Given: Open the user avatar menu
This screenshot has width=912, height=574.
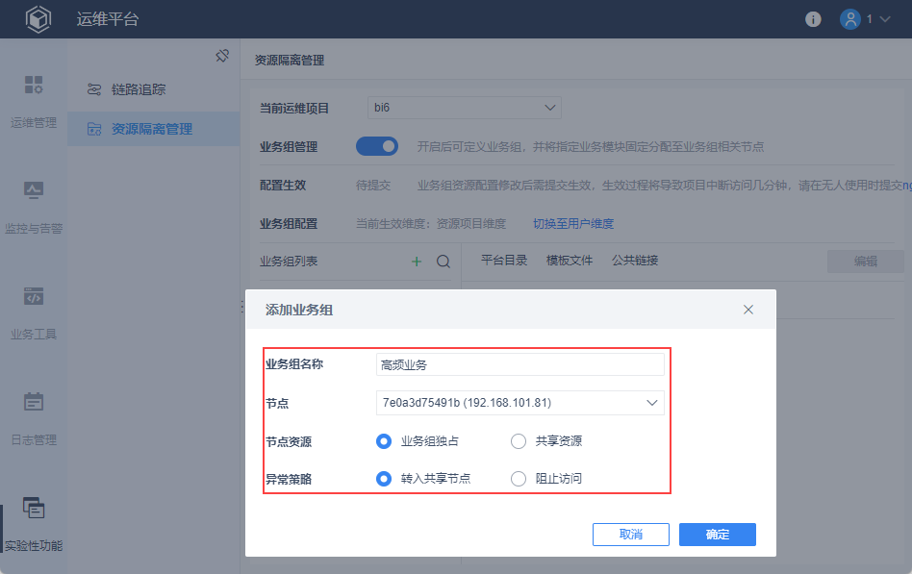Looking at the screenshot, I should [865, 19].
